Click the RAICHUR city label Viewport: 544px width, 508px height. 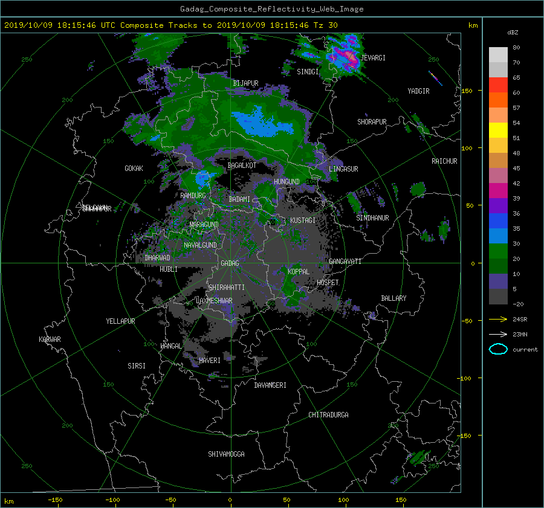[444, 161]
